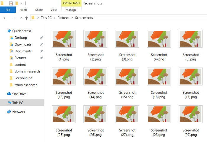Select the Screenshot (5).png file icon
This screenshot has width=207, height=142.
point(190,39)
